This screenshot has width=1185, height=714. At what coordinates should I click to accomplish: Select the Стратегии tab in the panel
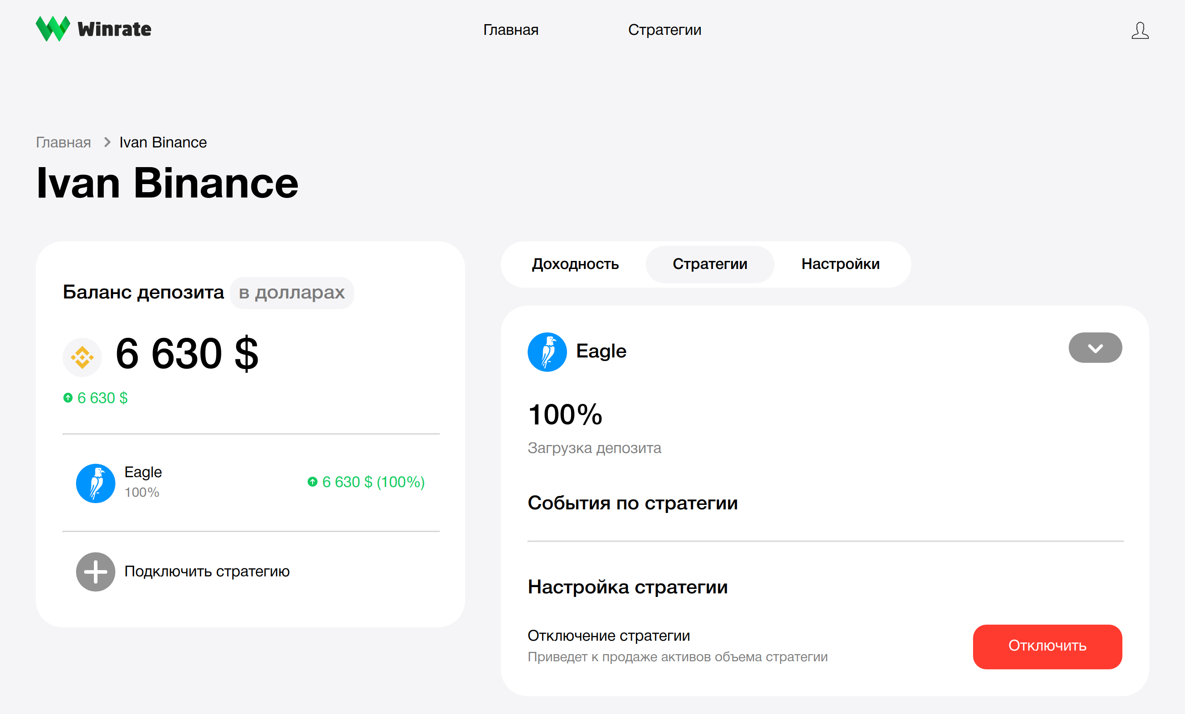pyautogui.click(x=710, y=264)
